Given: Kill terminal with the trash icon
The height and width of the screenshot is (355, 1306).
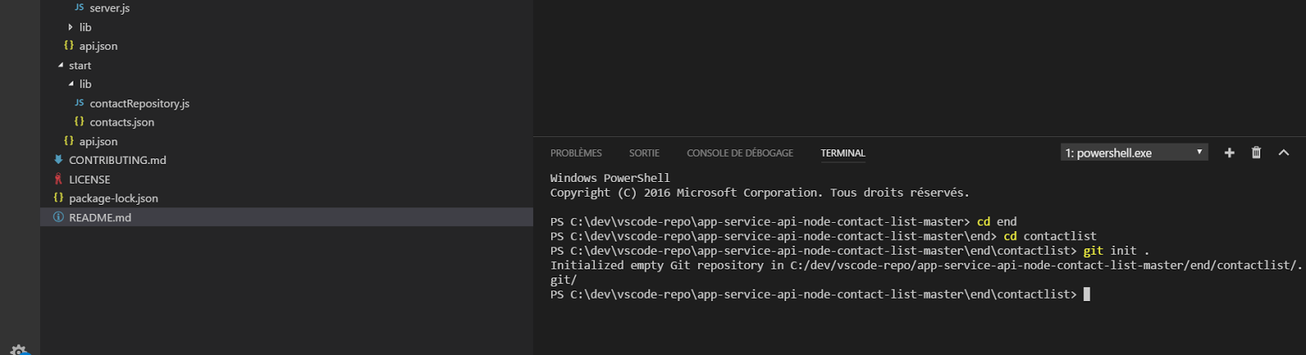Looking at the screenshot, I should coord(1256,153).
